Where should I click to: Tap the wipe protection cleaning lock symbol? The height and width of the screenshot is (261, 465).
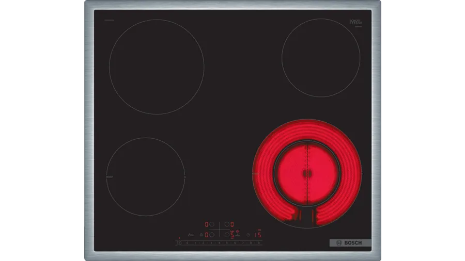(x=191, y=235)
